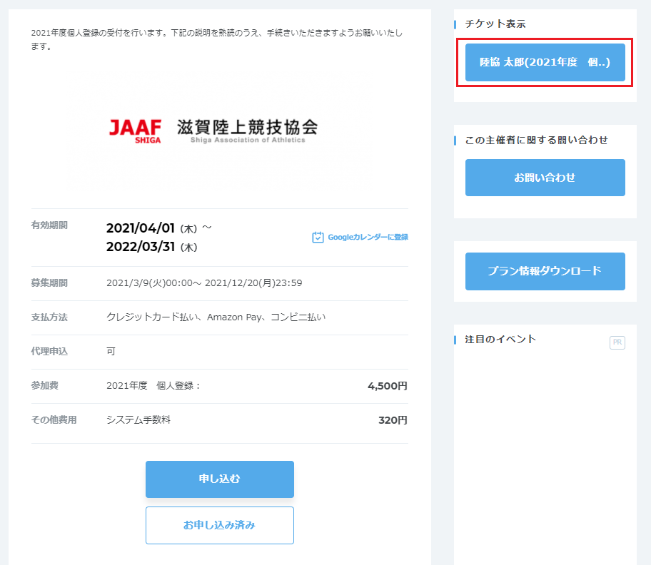Click the お問い合わせ button
Viewport: 651px width, 565px height.
(x=545, y=178)
